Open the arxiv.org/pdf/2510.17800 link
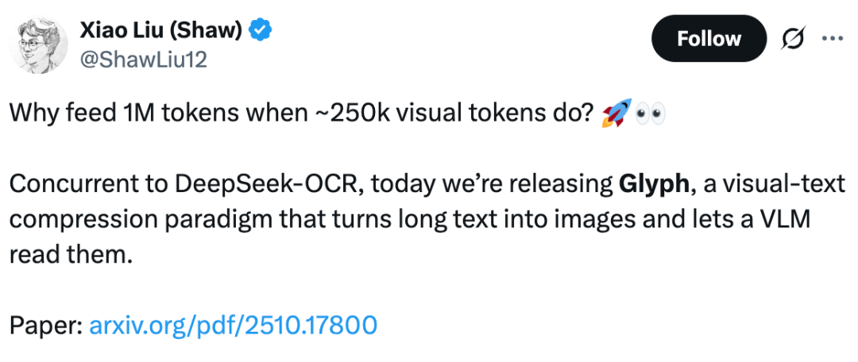 (234, 325)
